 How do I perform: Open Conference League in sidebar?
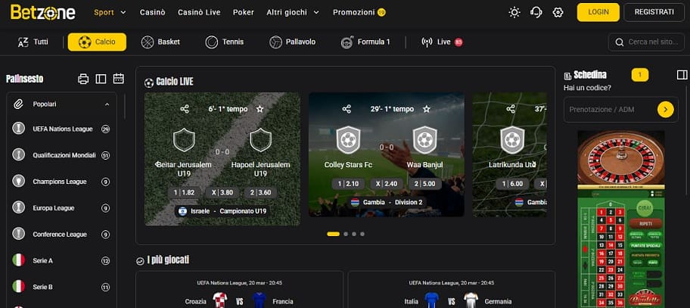coord(61,235)
